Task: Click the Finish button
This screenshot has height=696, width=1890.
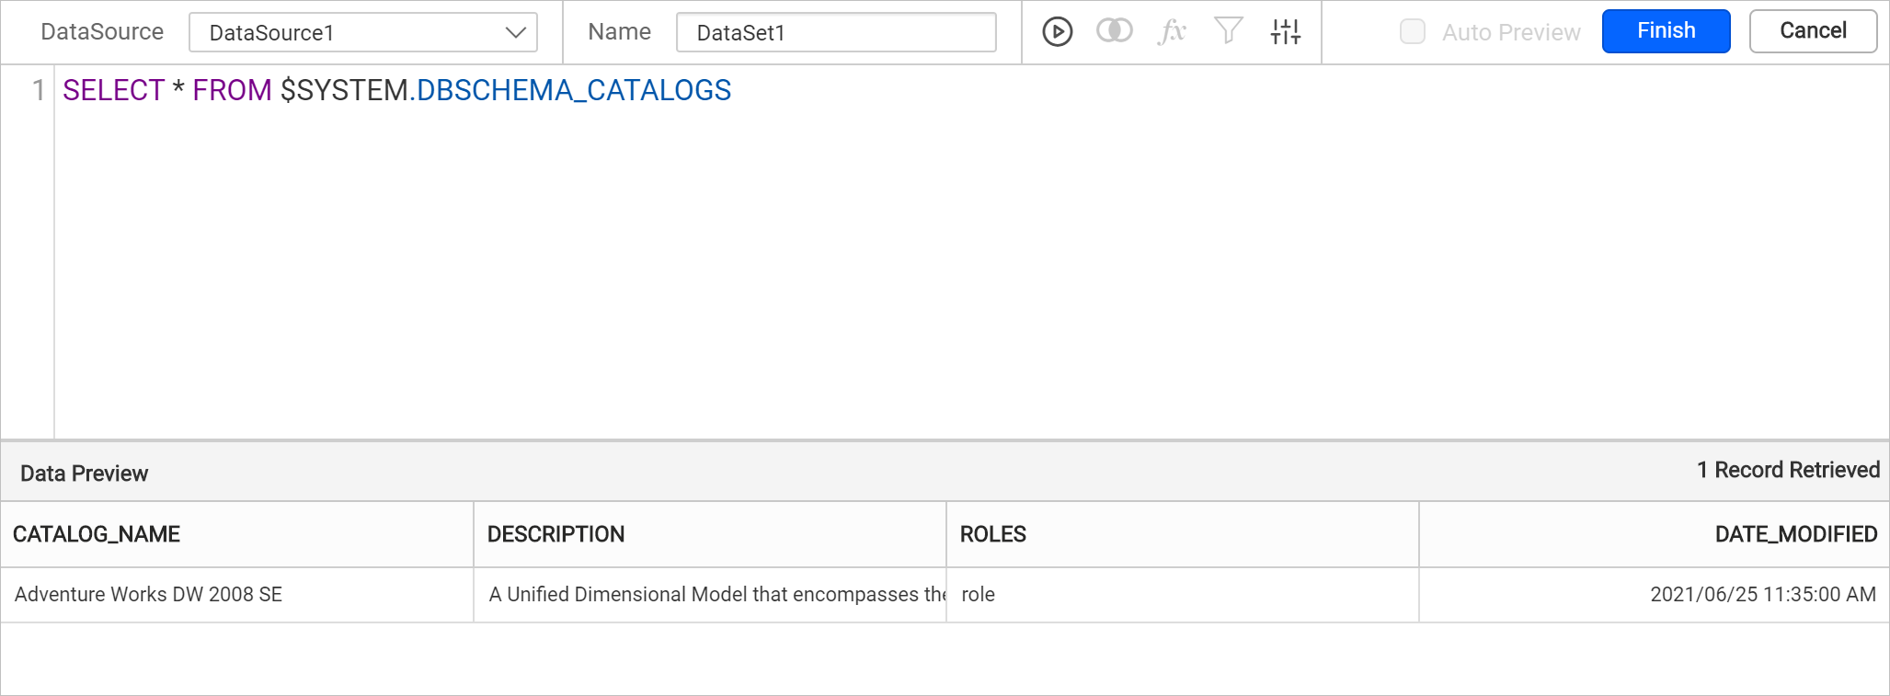Action: (1666, 31)
